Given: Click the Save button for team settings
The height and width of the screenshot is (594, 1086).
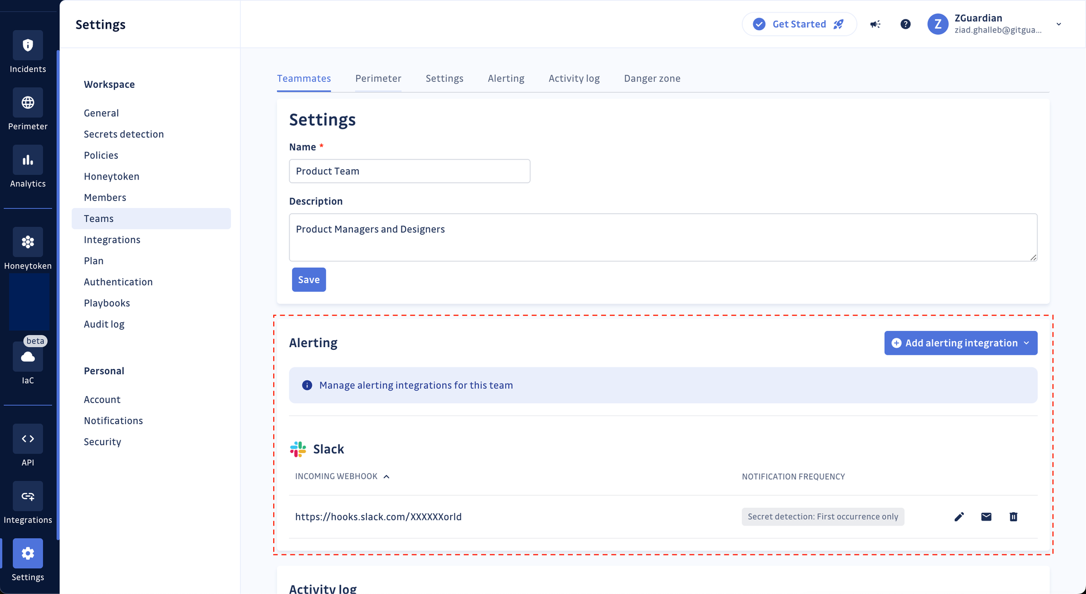Looking at the screenshot, I should click(x=309, y=279).
